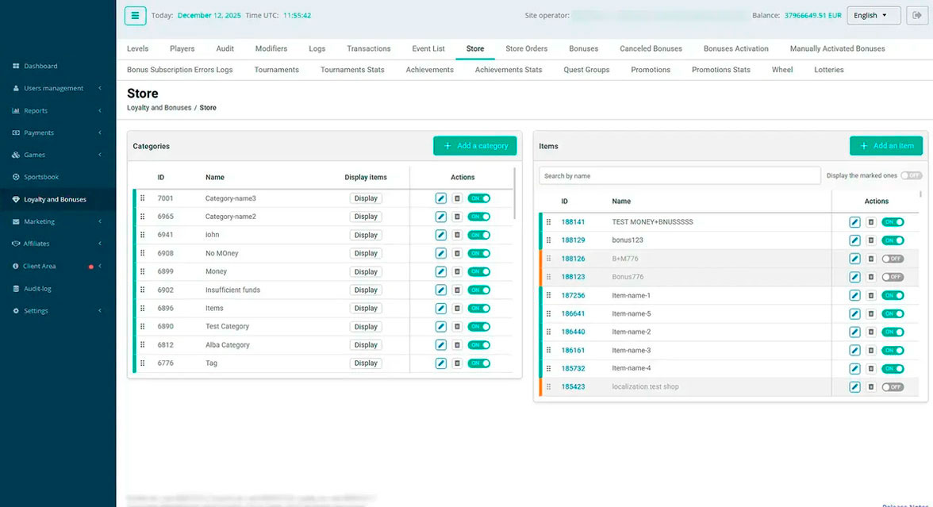Edit Category-name3 with its pencil icon
This screenshot has height=507, width=933.
(441, 198)
